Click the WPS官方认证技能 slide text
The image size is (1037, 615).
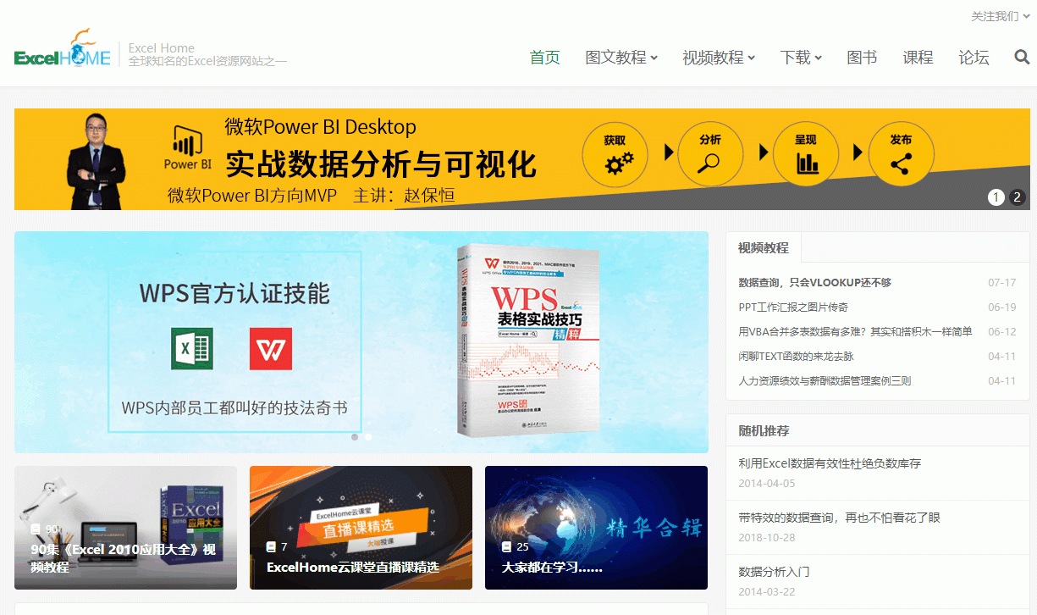234,293
